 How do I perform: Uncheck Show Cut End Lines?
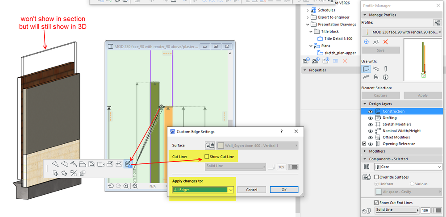coord(376,202)
